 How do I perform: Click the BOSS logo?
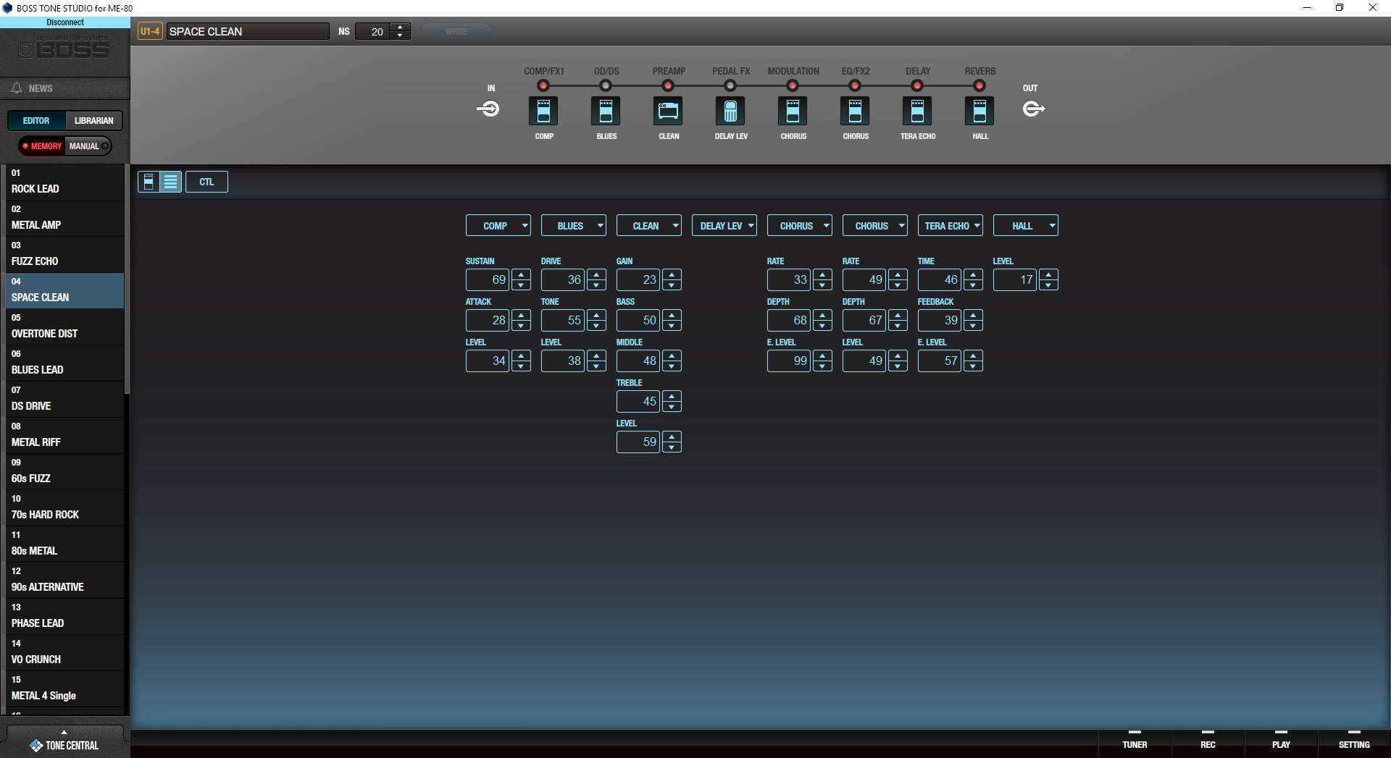(64, 50)
